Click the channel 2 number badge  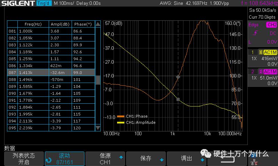pos(253,72)
